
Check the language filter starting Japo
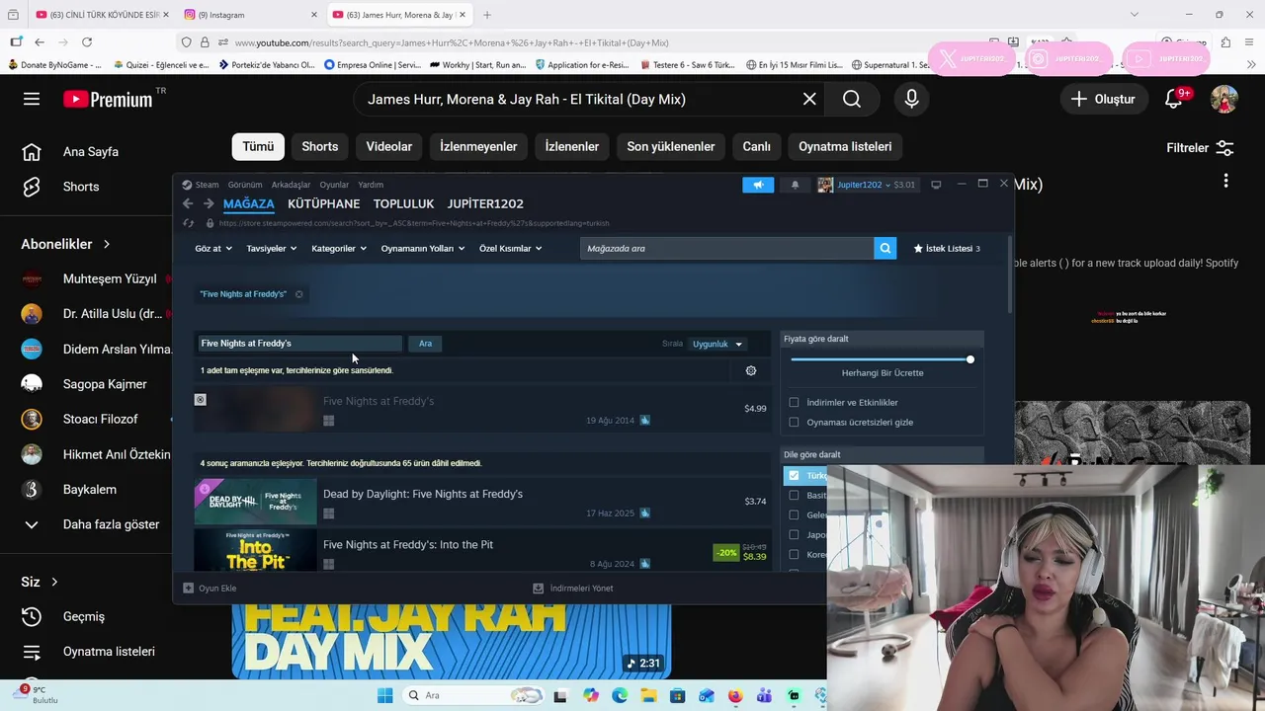pos(794,535)
